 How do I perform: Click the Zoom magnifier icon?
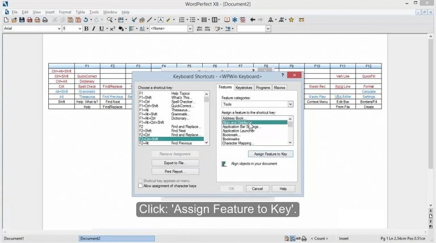[110, 20]
